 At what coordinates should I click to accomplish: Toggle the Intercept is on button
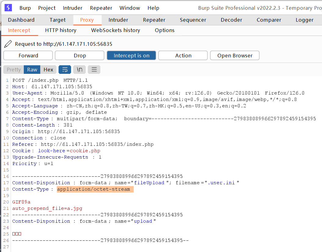coord(131,56)
